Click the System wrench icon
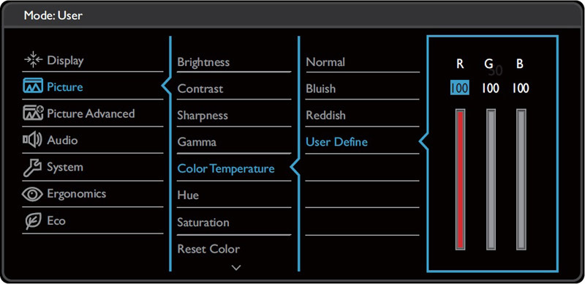Viewport: 585px width, 284px height. tap(33, 167)
